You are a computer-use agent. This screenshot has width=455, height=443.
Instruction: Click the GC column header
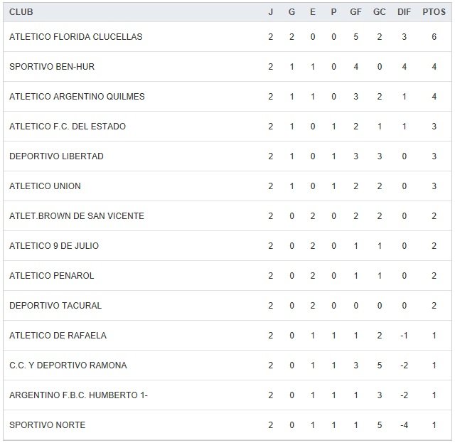[x=379, y=12]
